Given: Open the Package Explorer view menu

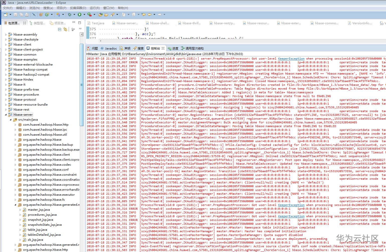Looking at the screenshot, I should pos(80,29).
